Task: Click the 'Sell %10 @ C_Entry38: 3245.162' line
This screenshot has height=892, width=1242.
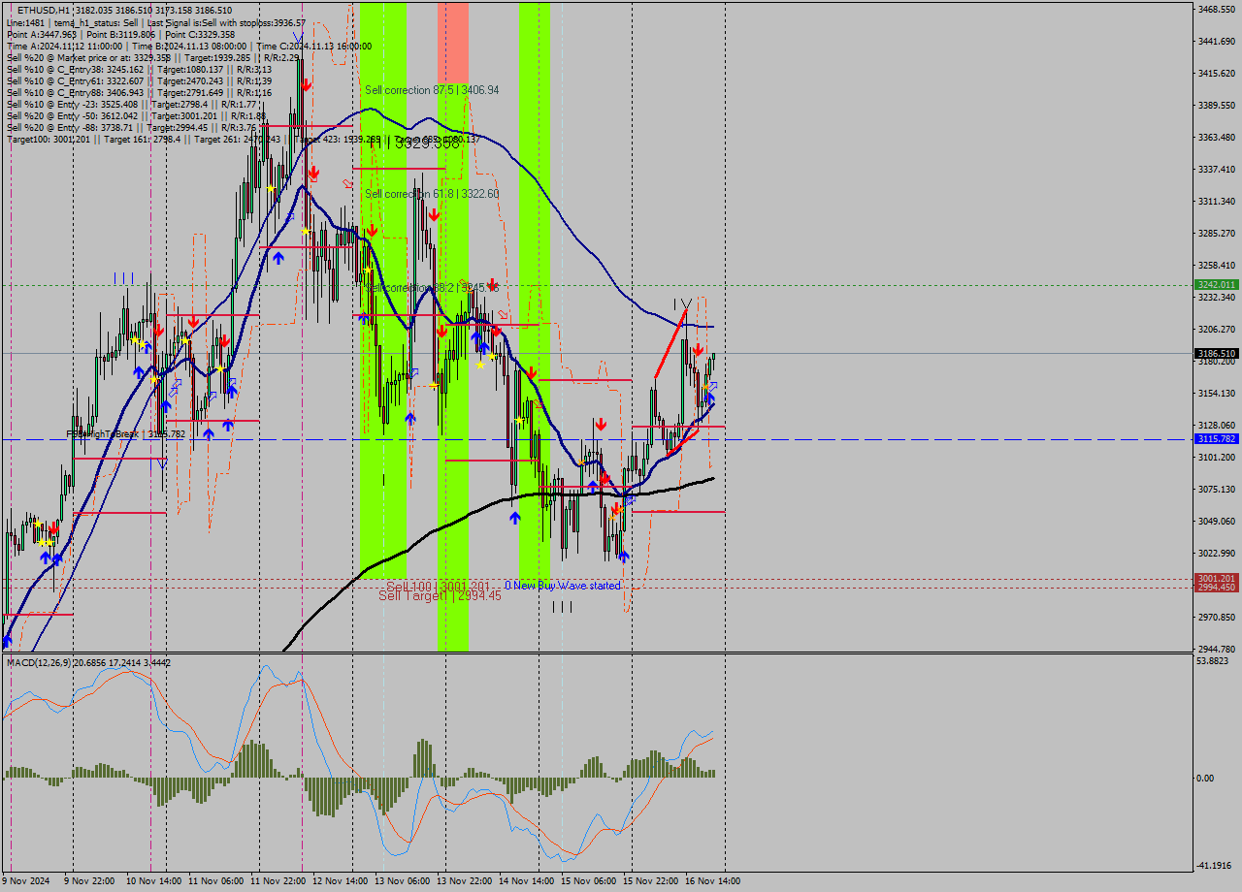Action: coord(140,69)
